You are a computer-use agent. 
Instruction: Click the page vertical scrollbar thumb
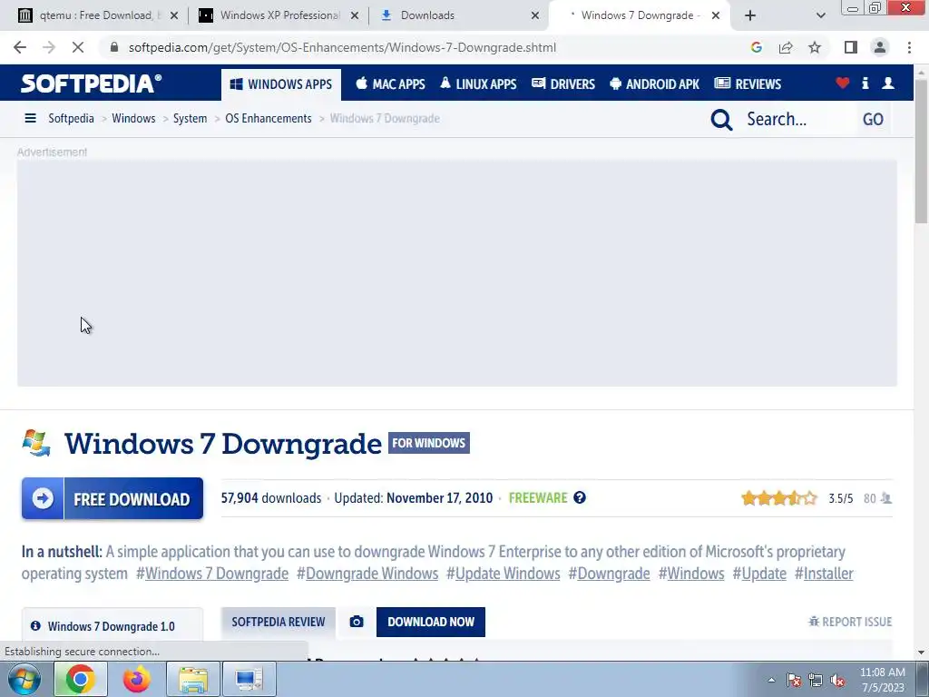click(921, 152)
